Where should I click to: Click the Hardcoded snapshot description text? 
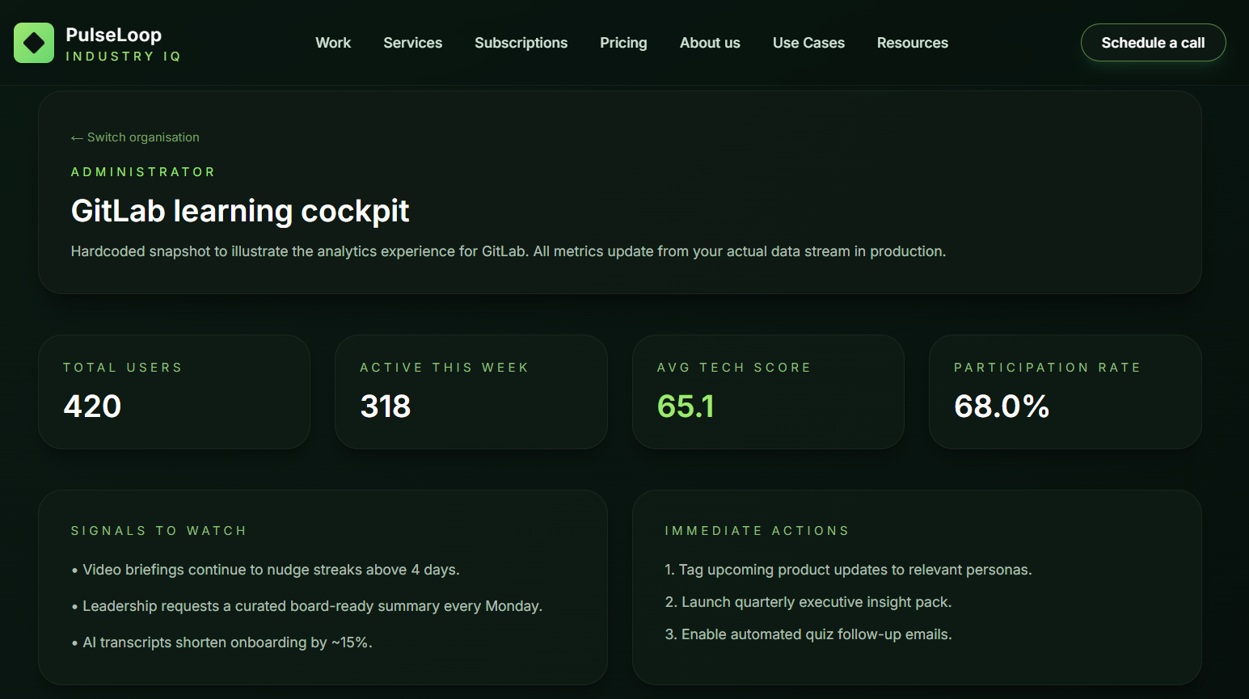point(508,251)
